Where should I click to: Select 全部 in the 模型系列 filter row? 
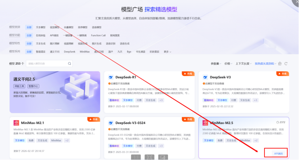[29, 52]
